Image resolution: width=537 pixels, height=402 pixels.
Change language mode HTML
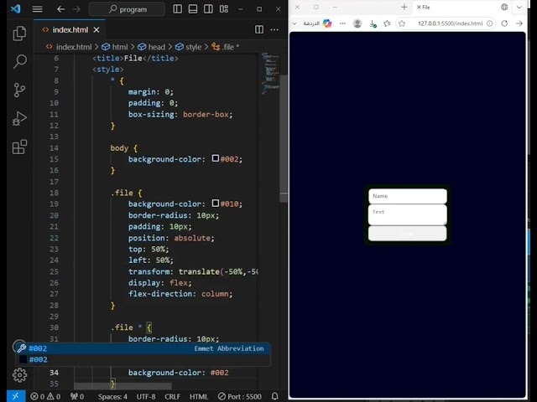coord(199,396)
